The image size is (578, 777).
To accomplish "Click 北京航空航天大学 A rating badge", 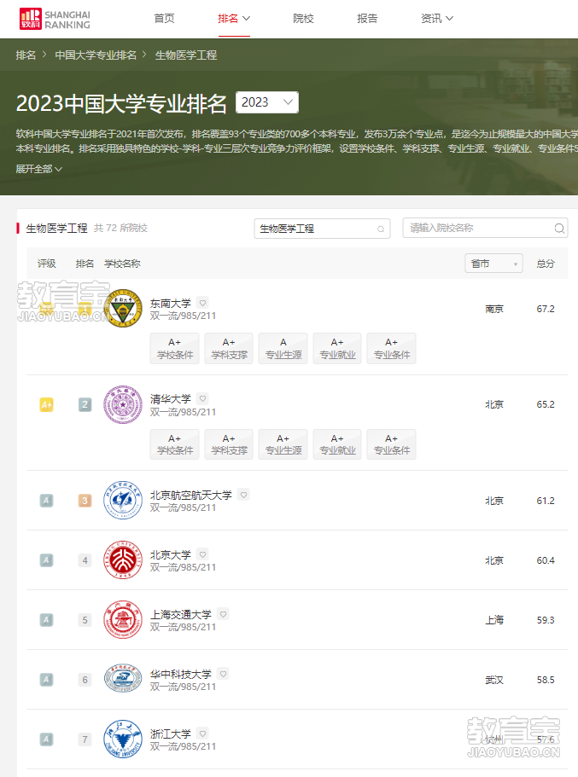I will (x=47, y=501).
